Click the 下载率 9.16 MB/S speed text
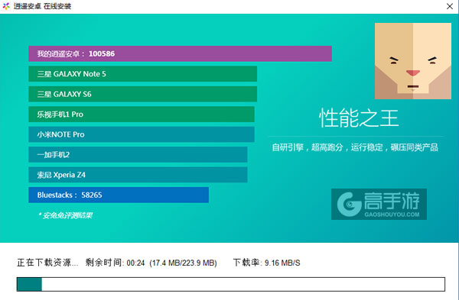 [x=267, y=263]
